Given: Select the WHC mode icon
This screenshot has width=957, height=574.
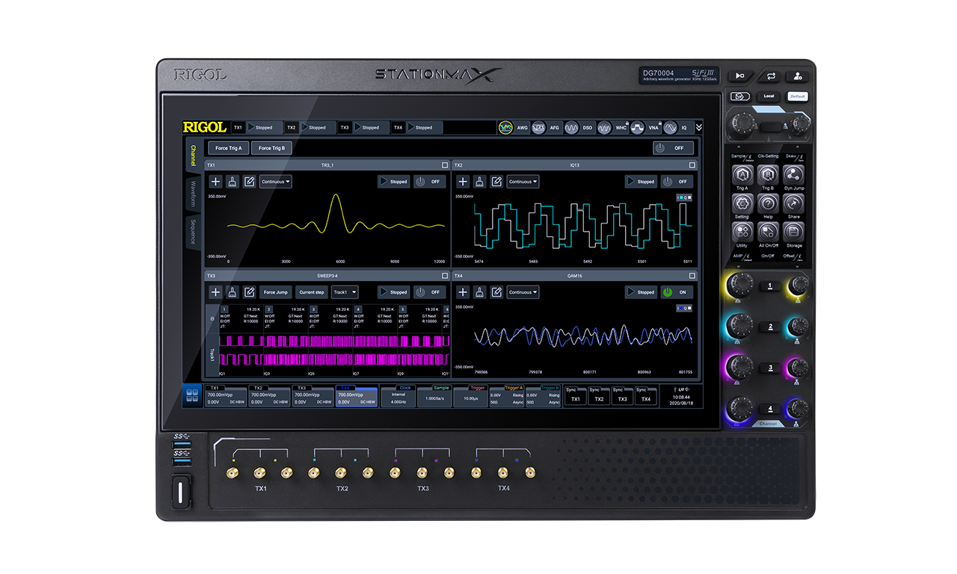Looking at the screenshot, I should (x=604, y=128).
